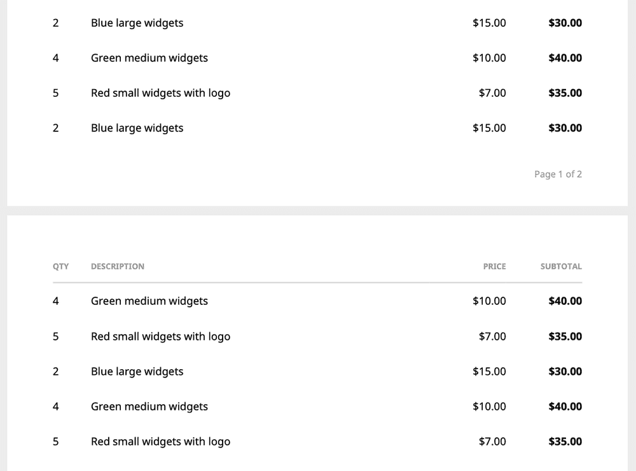Click the $35.00 subtotal on page one

[x=565, y=93]
